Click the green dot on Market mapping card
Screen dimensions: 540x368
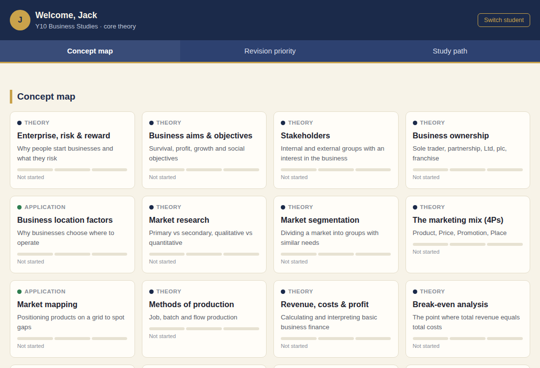click(x=19, y=291)
